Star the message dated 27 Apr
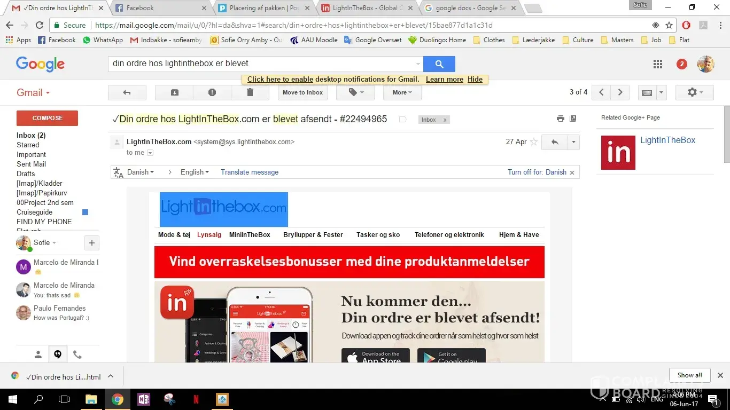Screen dimensions: 730x410 [x=533, y=142]
